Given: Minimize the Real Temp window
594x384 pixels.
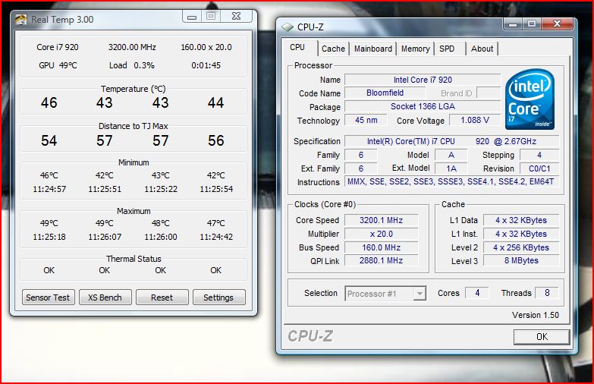Looking at the screenshot, I should [x=192, y=17].
